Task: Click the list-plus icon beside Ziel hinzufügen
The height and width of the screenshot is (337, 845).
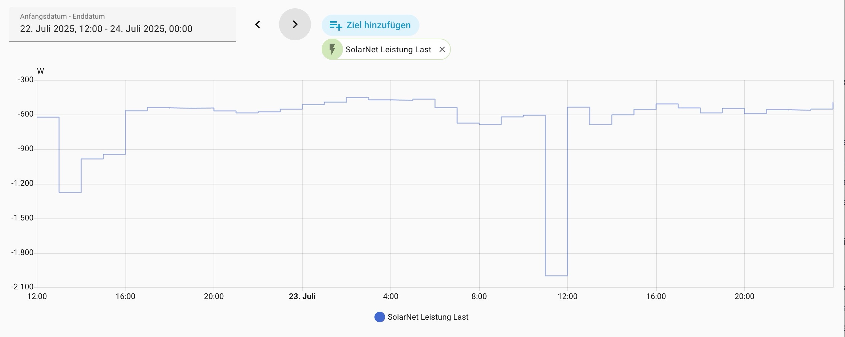Action: click(336, 25)
